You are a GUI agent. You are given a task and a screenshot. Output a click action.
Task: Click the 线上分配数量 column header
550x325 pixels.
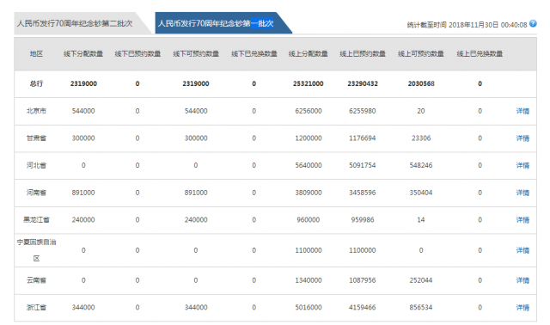pyautogui.click(x=308, y=53)
